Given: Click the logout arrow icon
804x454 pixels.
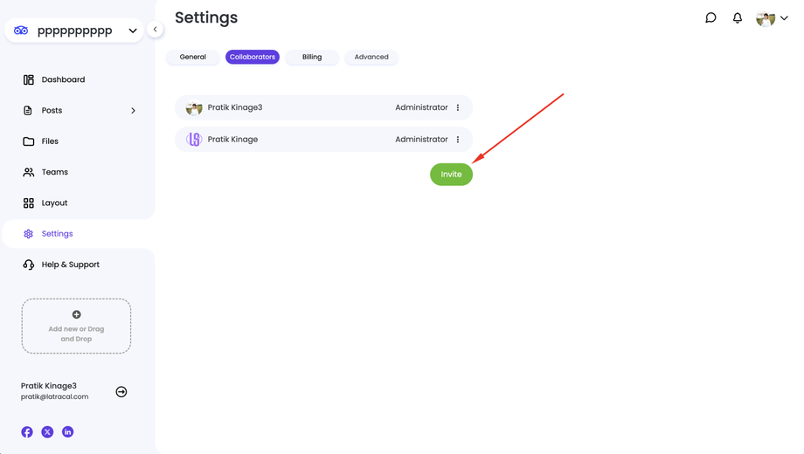Looking at the screenshot, I should pyautogui.click(x=121, y=392).
